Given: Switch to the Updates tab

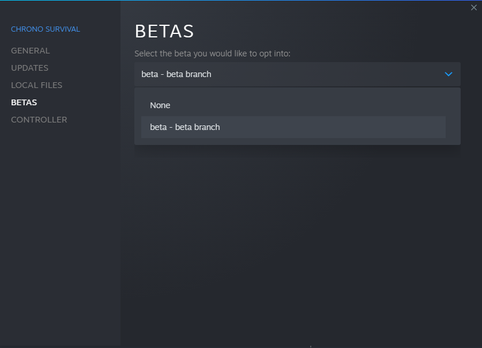Looking at the screenshot, I should pyautogui.click(x=29, y=68).
